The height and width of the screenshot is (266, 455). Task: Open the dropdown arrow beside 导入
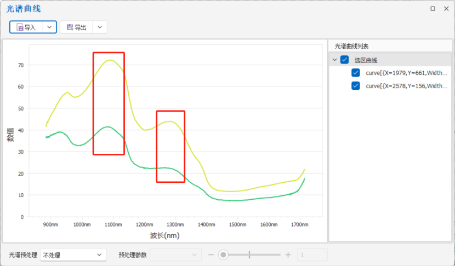pos(49,27)
